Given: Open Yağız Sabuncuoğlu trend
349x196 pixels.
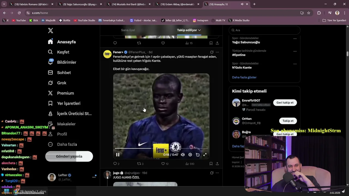Looking at the screenshot, I should tap(246, 42).
